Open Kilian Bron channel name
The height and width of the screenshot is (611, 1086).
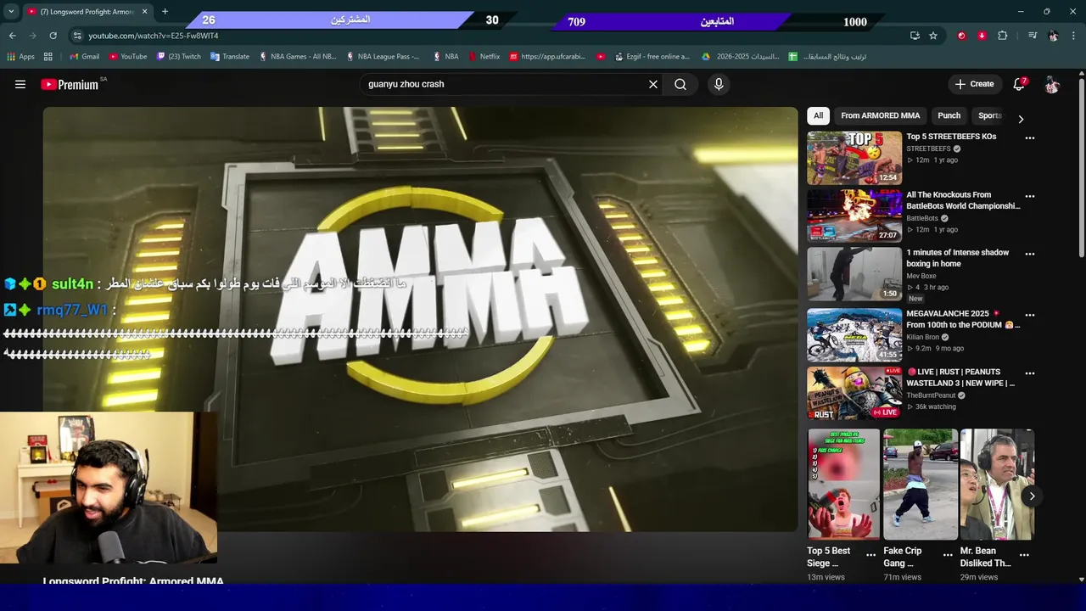click(x=921, y=337)
